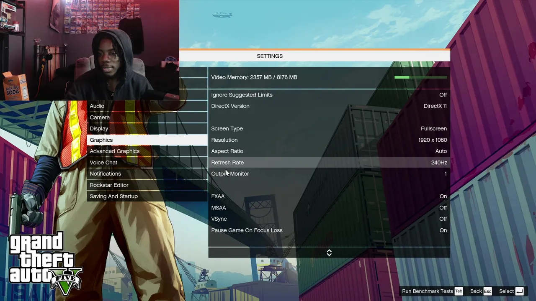Change the Aspect Ratio Auto value

click(x=441, y=151)
